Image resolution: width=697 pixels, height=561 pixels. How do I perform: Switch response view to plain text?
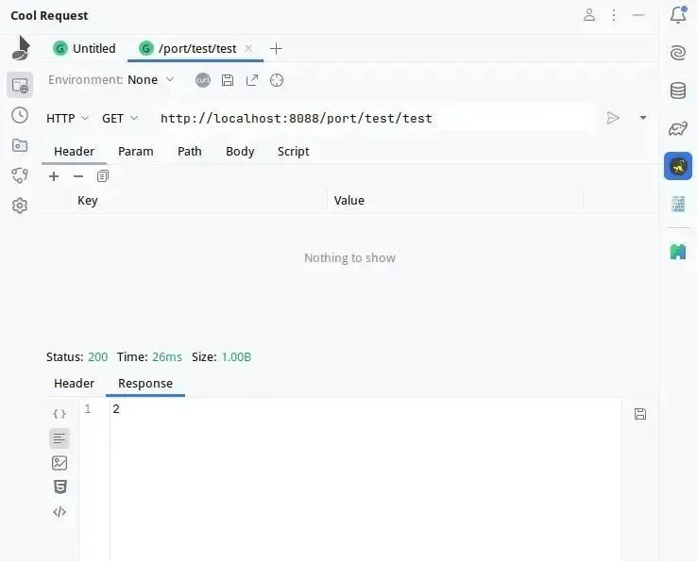59,438
